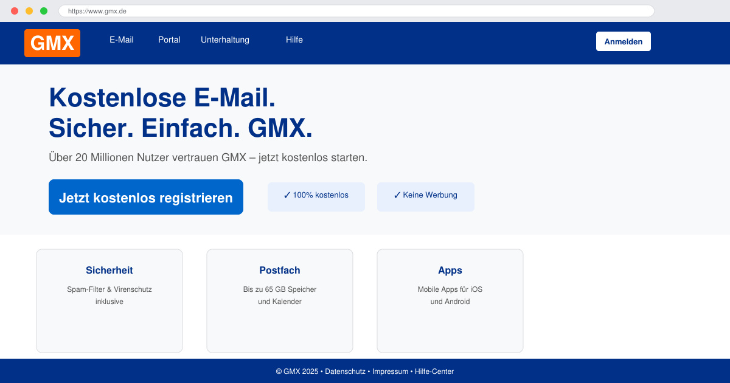Open the Sicherheit feature card

109,301
